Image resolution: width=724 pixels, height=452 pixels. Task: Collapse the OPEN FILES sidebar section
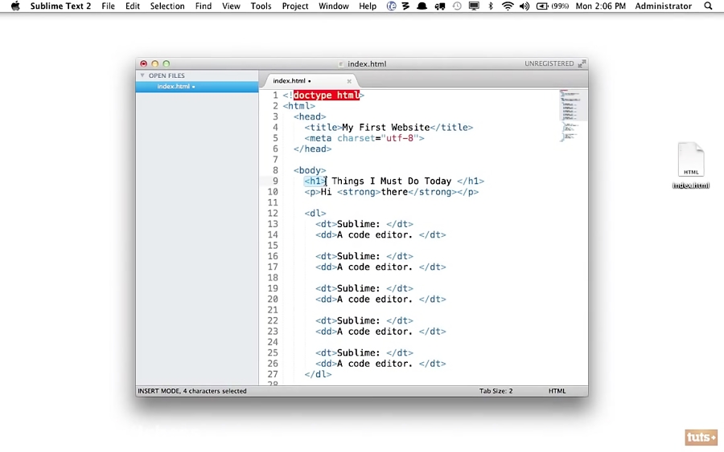(142, 75)
